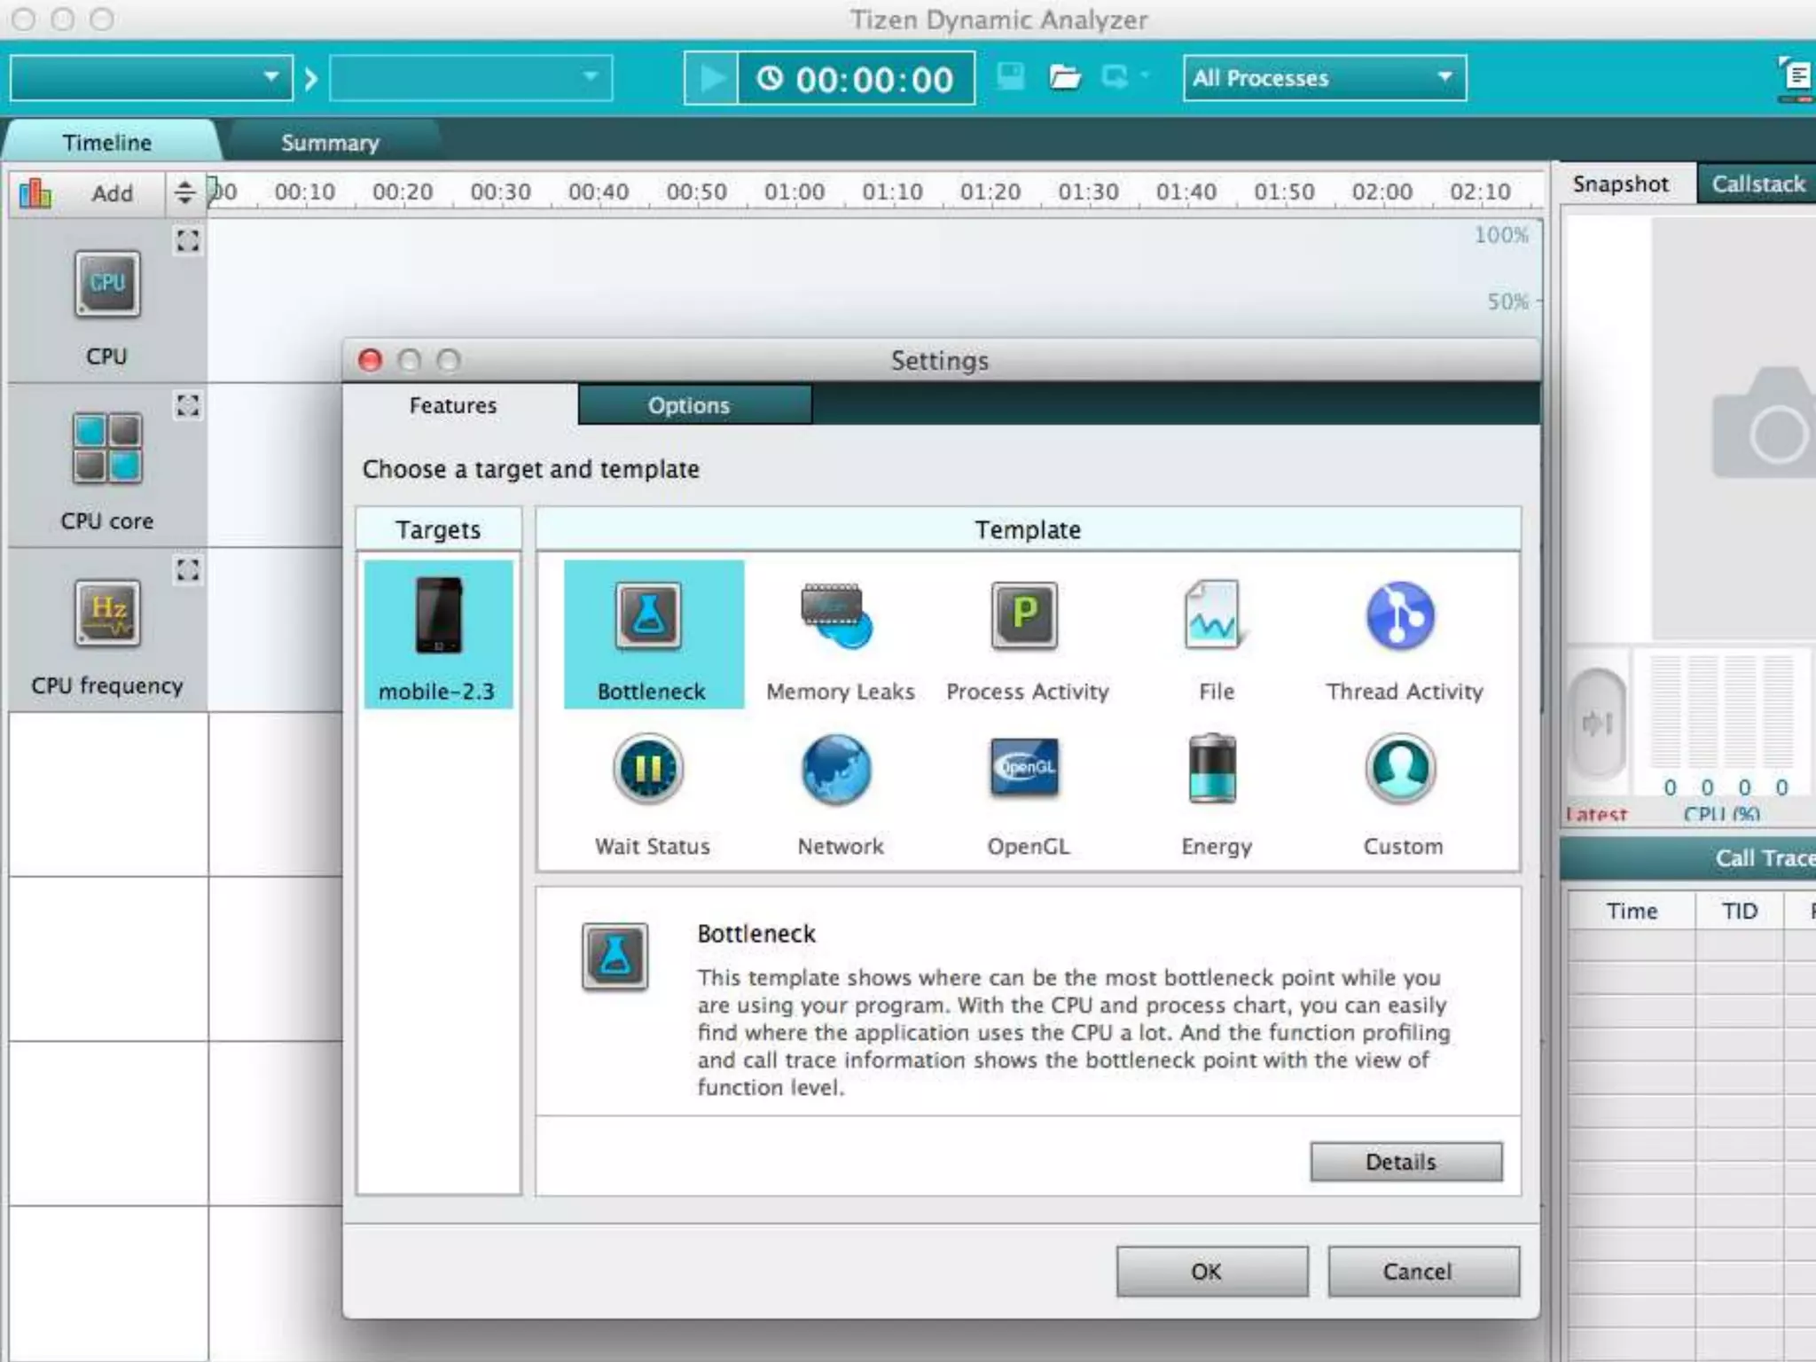Expand the device selection dropdown
This screenshot has width=1816, height=1362.
[151, 78]
